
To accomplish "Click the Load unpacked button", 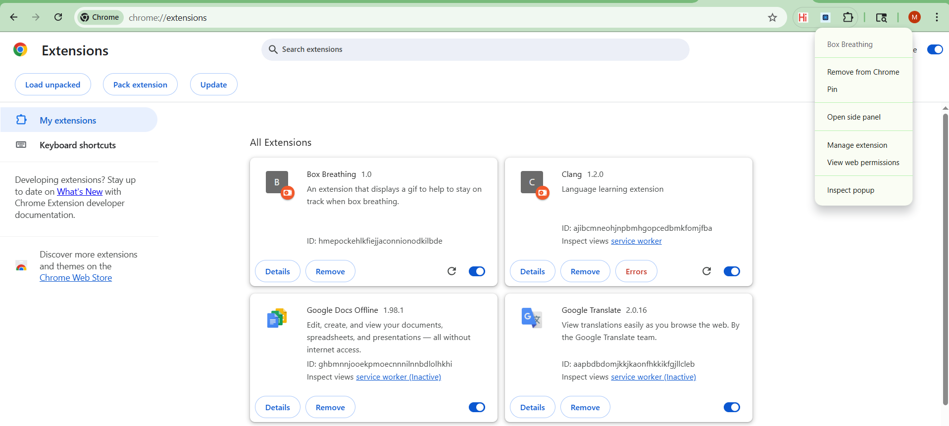I will coord(53,85).
